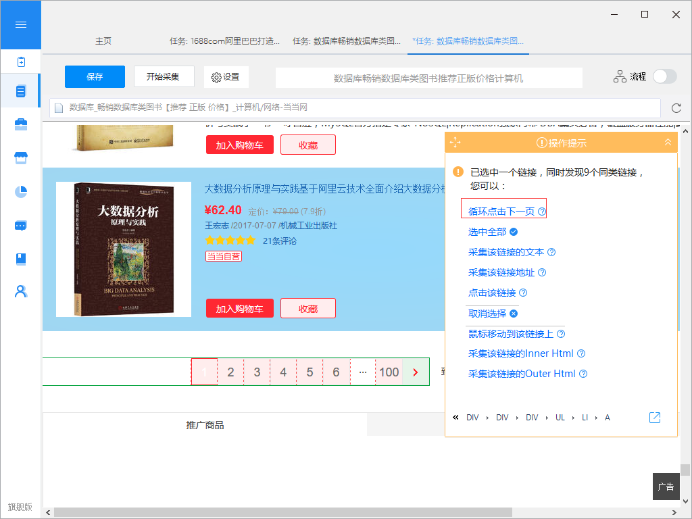The width and height of the screenshot is (692, 519).
Task: Click the move handle on tips panel
Action: click(455, 142)
